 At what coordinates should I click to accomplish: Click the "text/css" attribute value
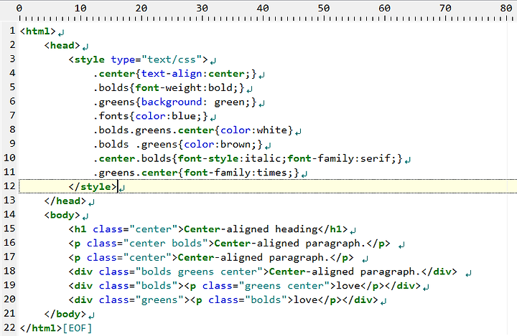(172, 59)
